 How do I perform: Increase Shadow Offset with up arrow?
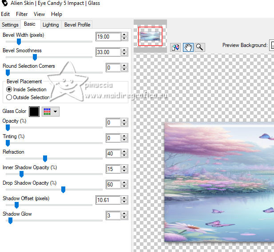tap(124, 198)
